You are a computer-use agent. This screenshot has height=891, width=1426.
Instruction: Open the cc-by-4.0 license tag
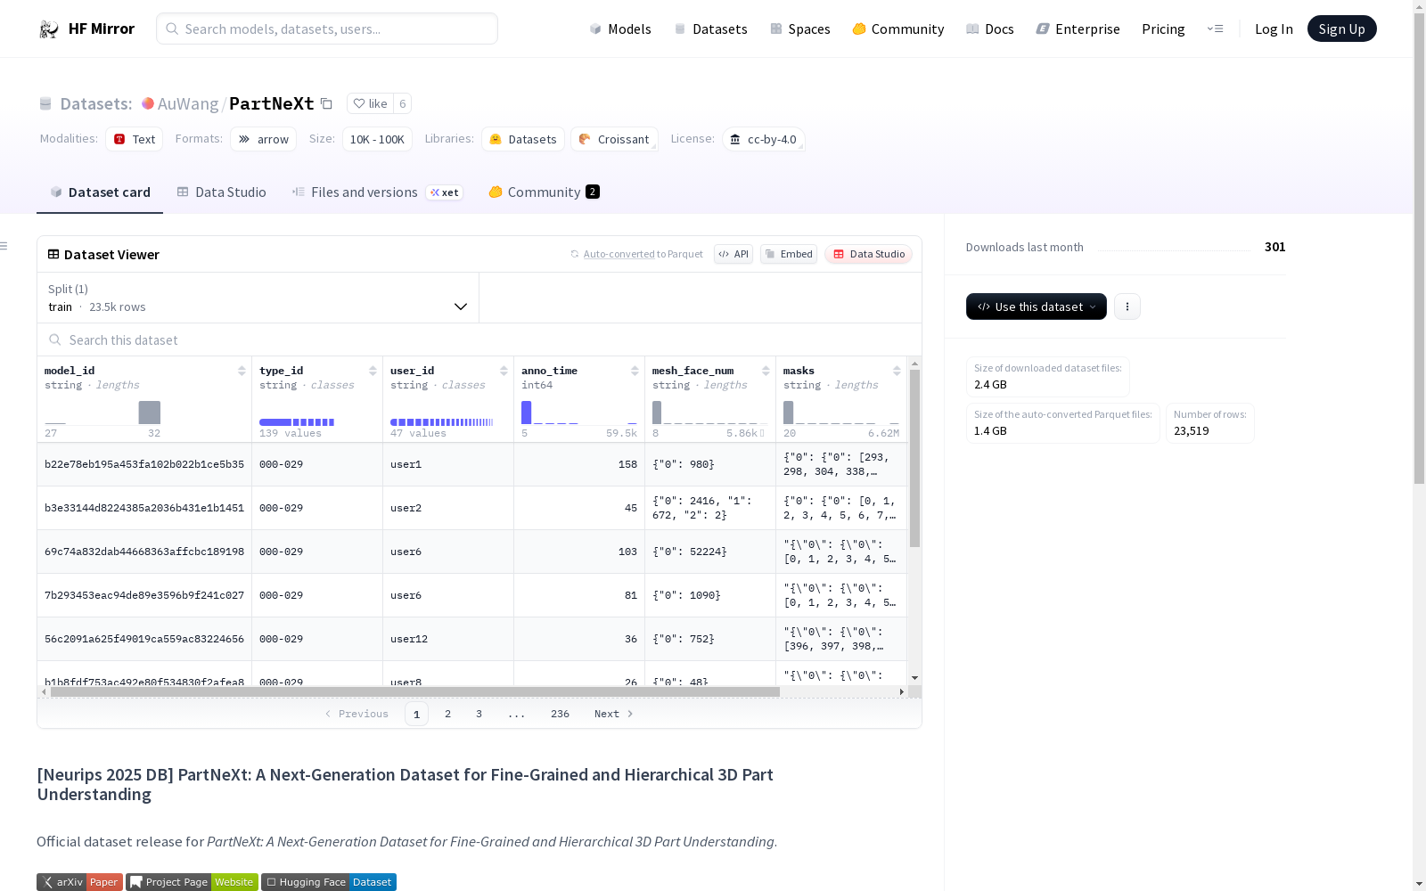pyautogui.click(x=764, y=139)
